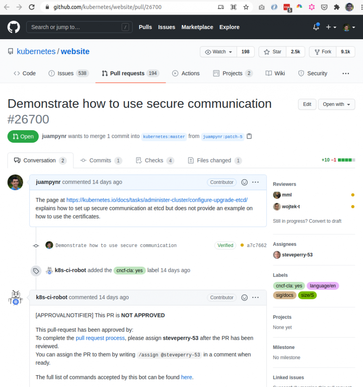
Task: Expand the Watch notifications dropdown
Action: [x=219, y=52]
